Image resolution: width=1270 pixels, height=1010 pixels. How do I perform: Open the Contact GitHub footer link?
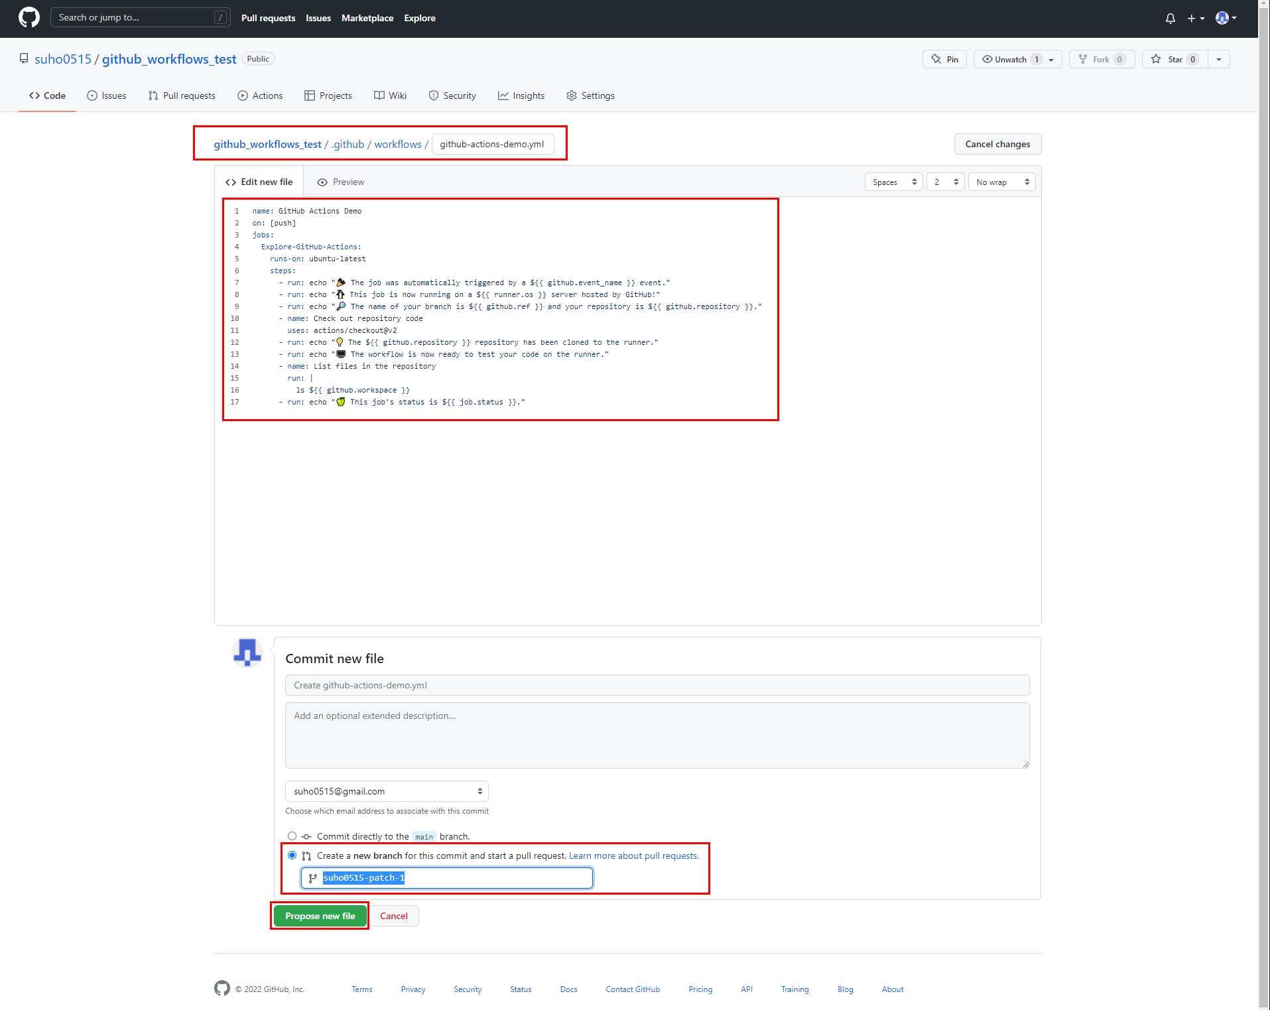pos(633,989)
